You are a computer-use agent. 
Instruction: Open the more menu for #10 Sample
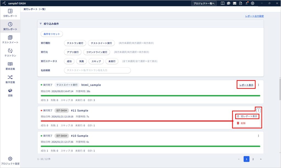pos(258,136)
